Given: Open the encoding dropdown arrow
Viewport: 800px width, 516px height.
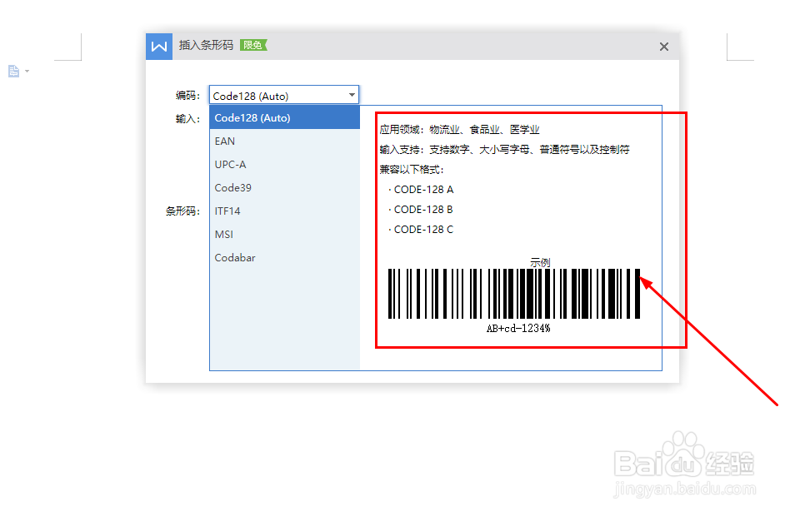Looking at the screenshot, I should point(352,95).
